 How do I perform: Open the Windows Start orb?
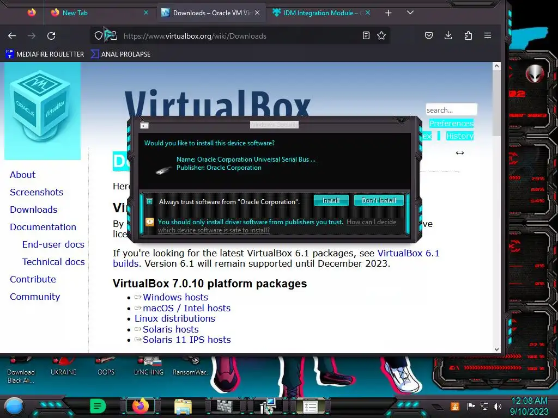(x=14, y=406)
